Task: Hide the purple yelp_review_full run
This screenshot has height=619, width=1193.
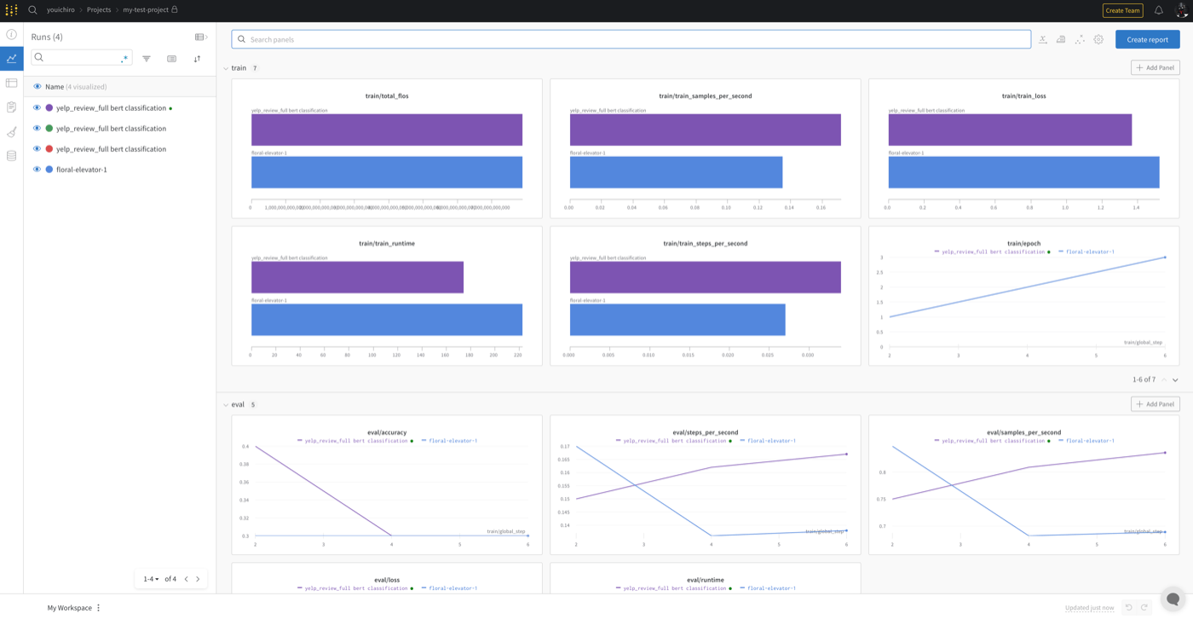Action: point(37,108)
